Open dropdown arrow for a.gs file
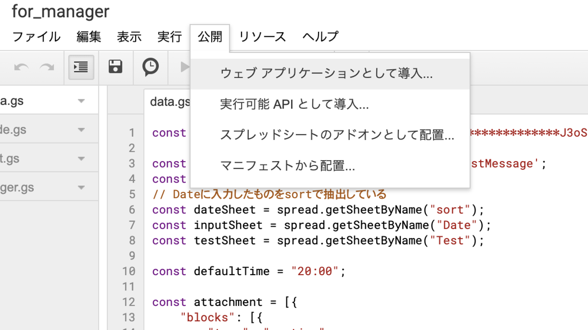588x330 pixels. coord(81,102)
